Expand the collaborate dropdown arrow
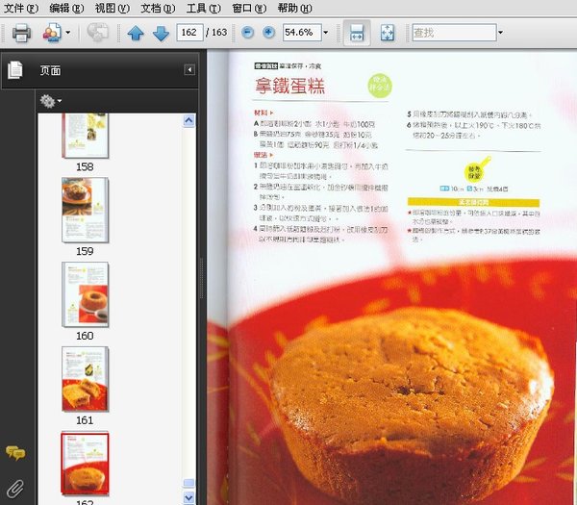This screenshot has height=505, width=577. pyautogui.click(x=68, y=33)
